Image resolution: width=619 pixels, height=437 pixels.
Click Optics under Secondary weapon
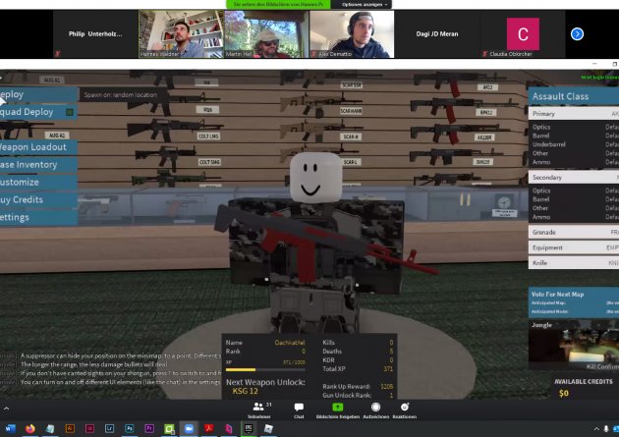pyautogui.click(x=574, y=191)
